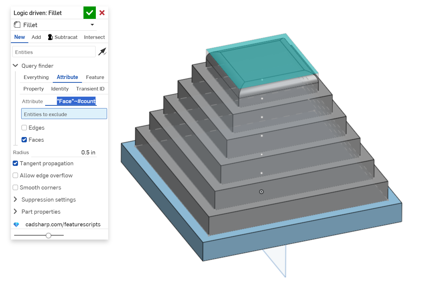Confirm the fillet with the green checkmark
The image size is (427, 282).
tap(90, 13)
